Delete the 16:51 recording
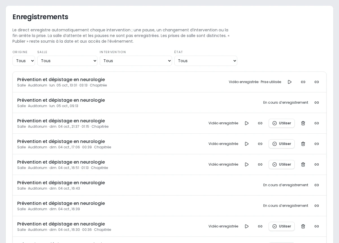The image size is (339, 243). tap(303, 164)
